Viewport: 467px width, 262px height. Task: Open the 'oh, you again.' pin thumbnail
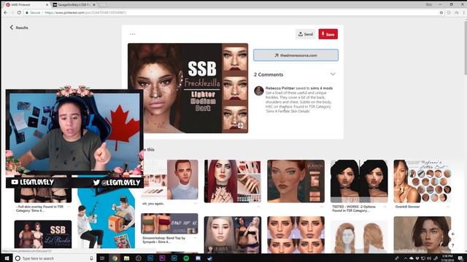169,180
